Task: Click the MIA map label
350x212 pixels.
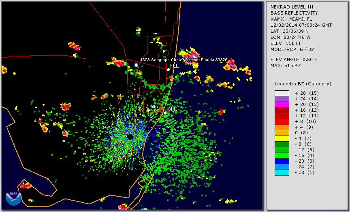Action: click(154, 107)
